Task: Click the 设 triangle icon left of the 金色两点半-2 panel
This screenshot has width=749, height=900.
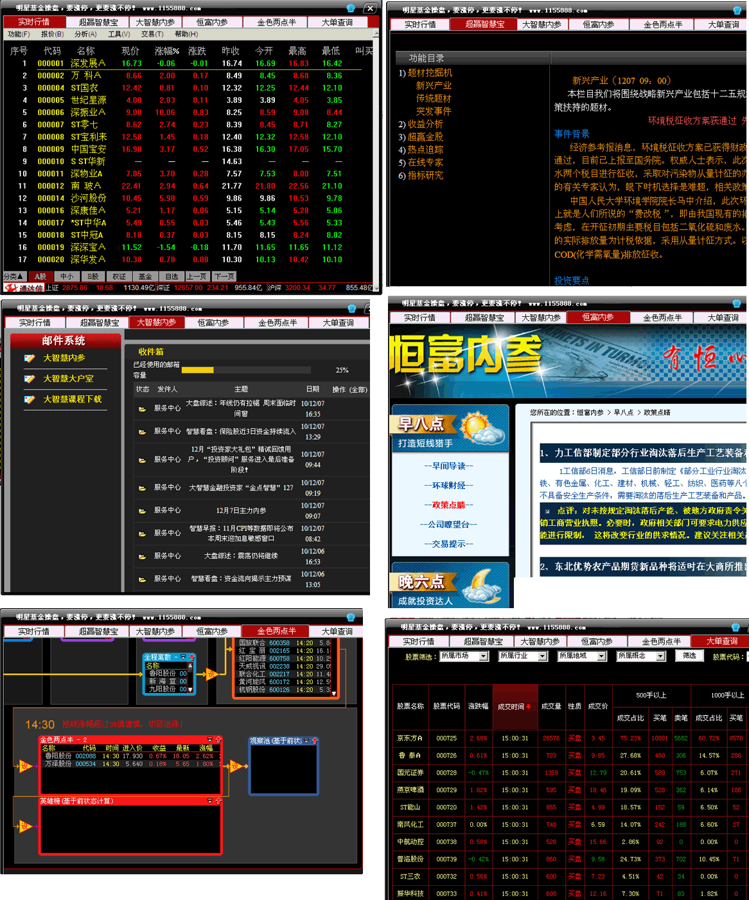Action: (x=25, y=766)
